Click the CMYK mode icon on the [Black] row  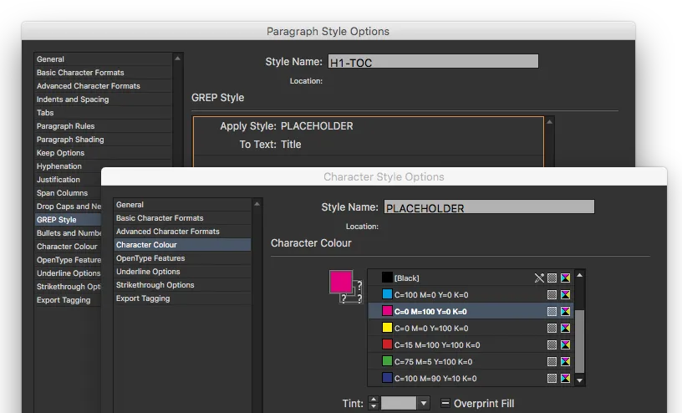point(566,278)
